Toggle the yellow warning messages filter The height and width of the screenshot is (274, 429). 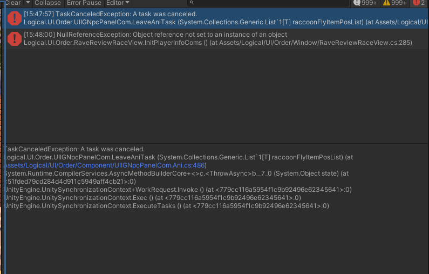395,3
